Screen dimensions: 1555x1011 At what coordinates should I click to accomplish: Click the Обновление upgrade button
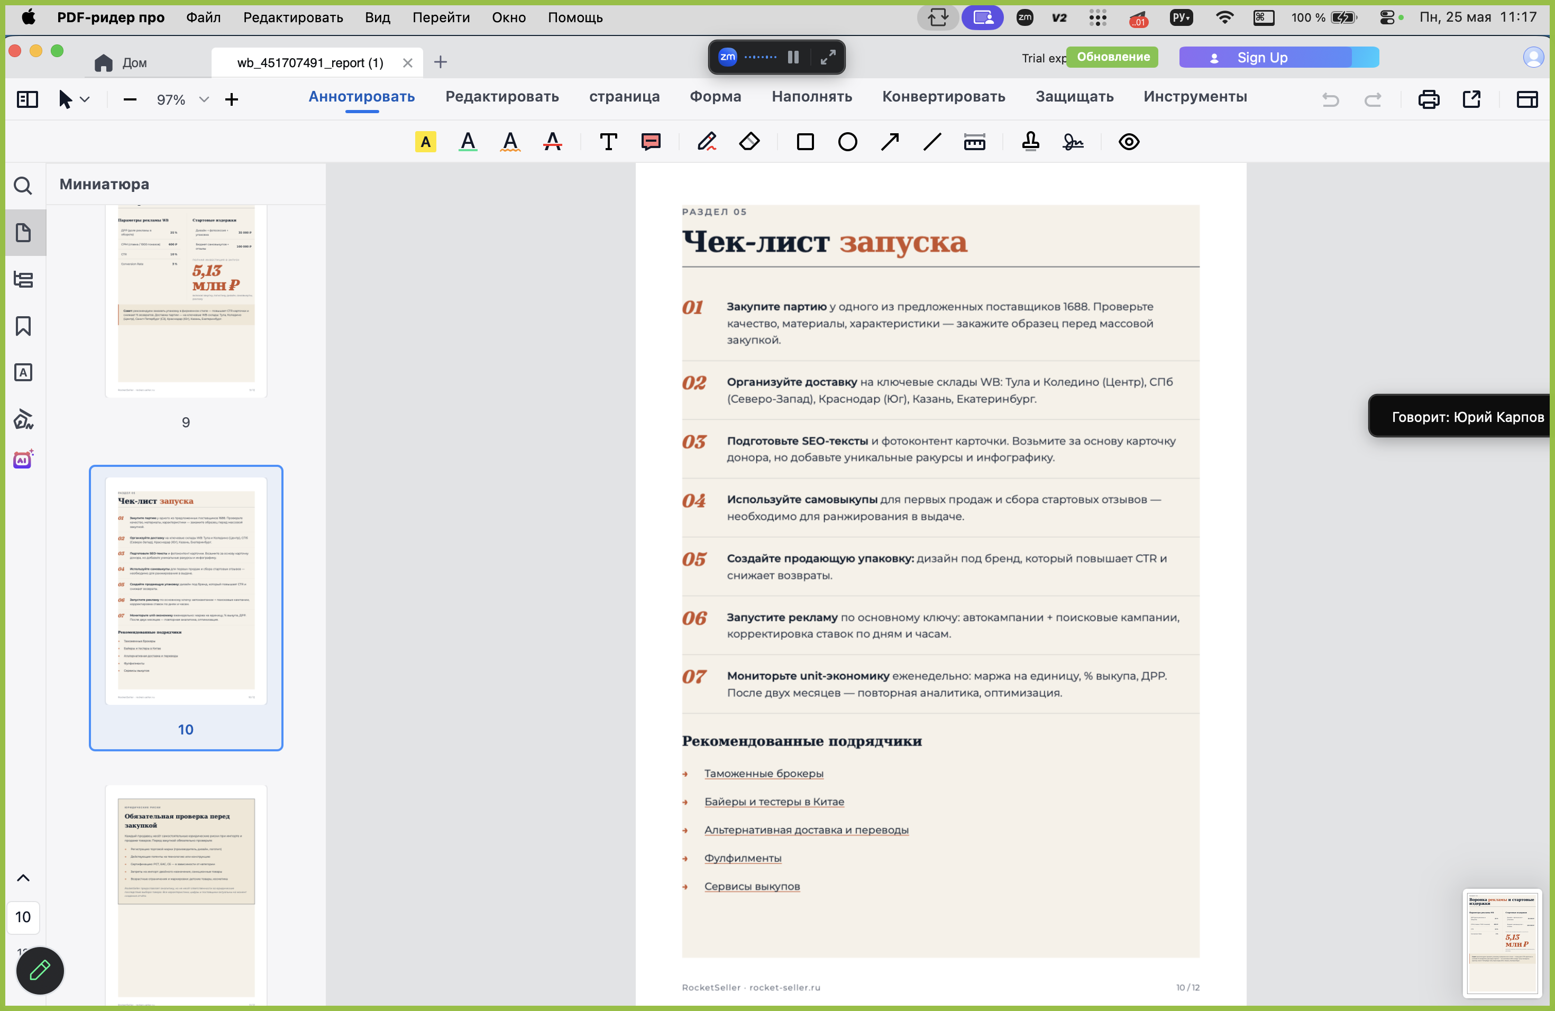click(1113, 57)
